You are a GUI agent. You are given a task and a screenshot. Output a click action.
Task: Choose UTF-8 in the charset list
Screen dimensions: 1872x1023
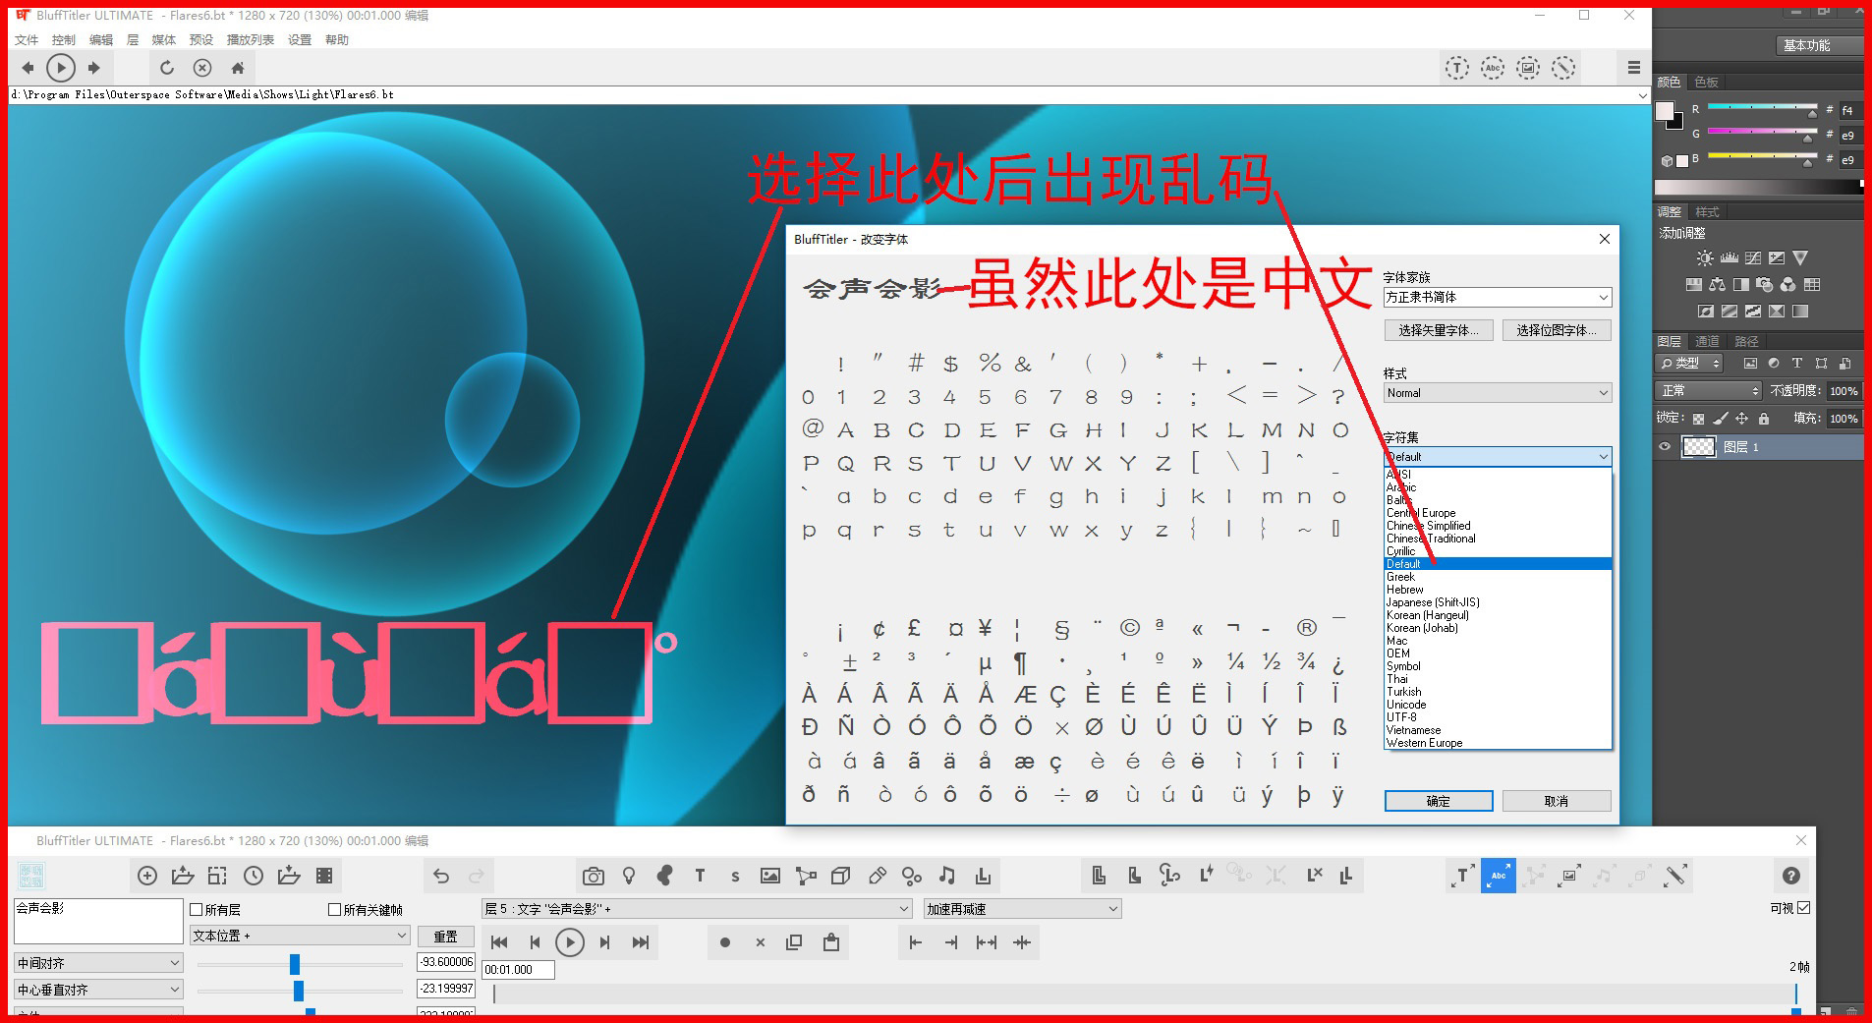coord(1401,717)
